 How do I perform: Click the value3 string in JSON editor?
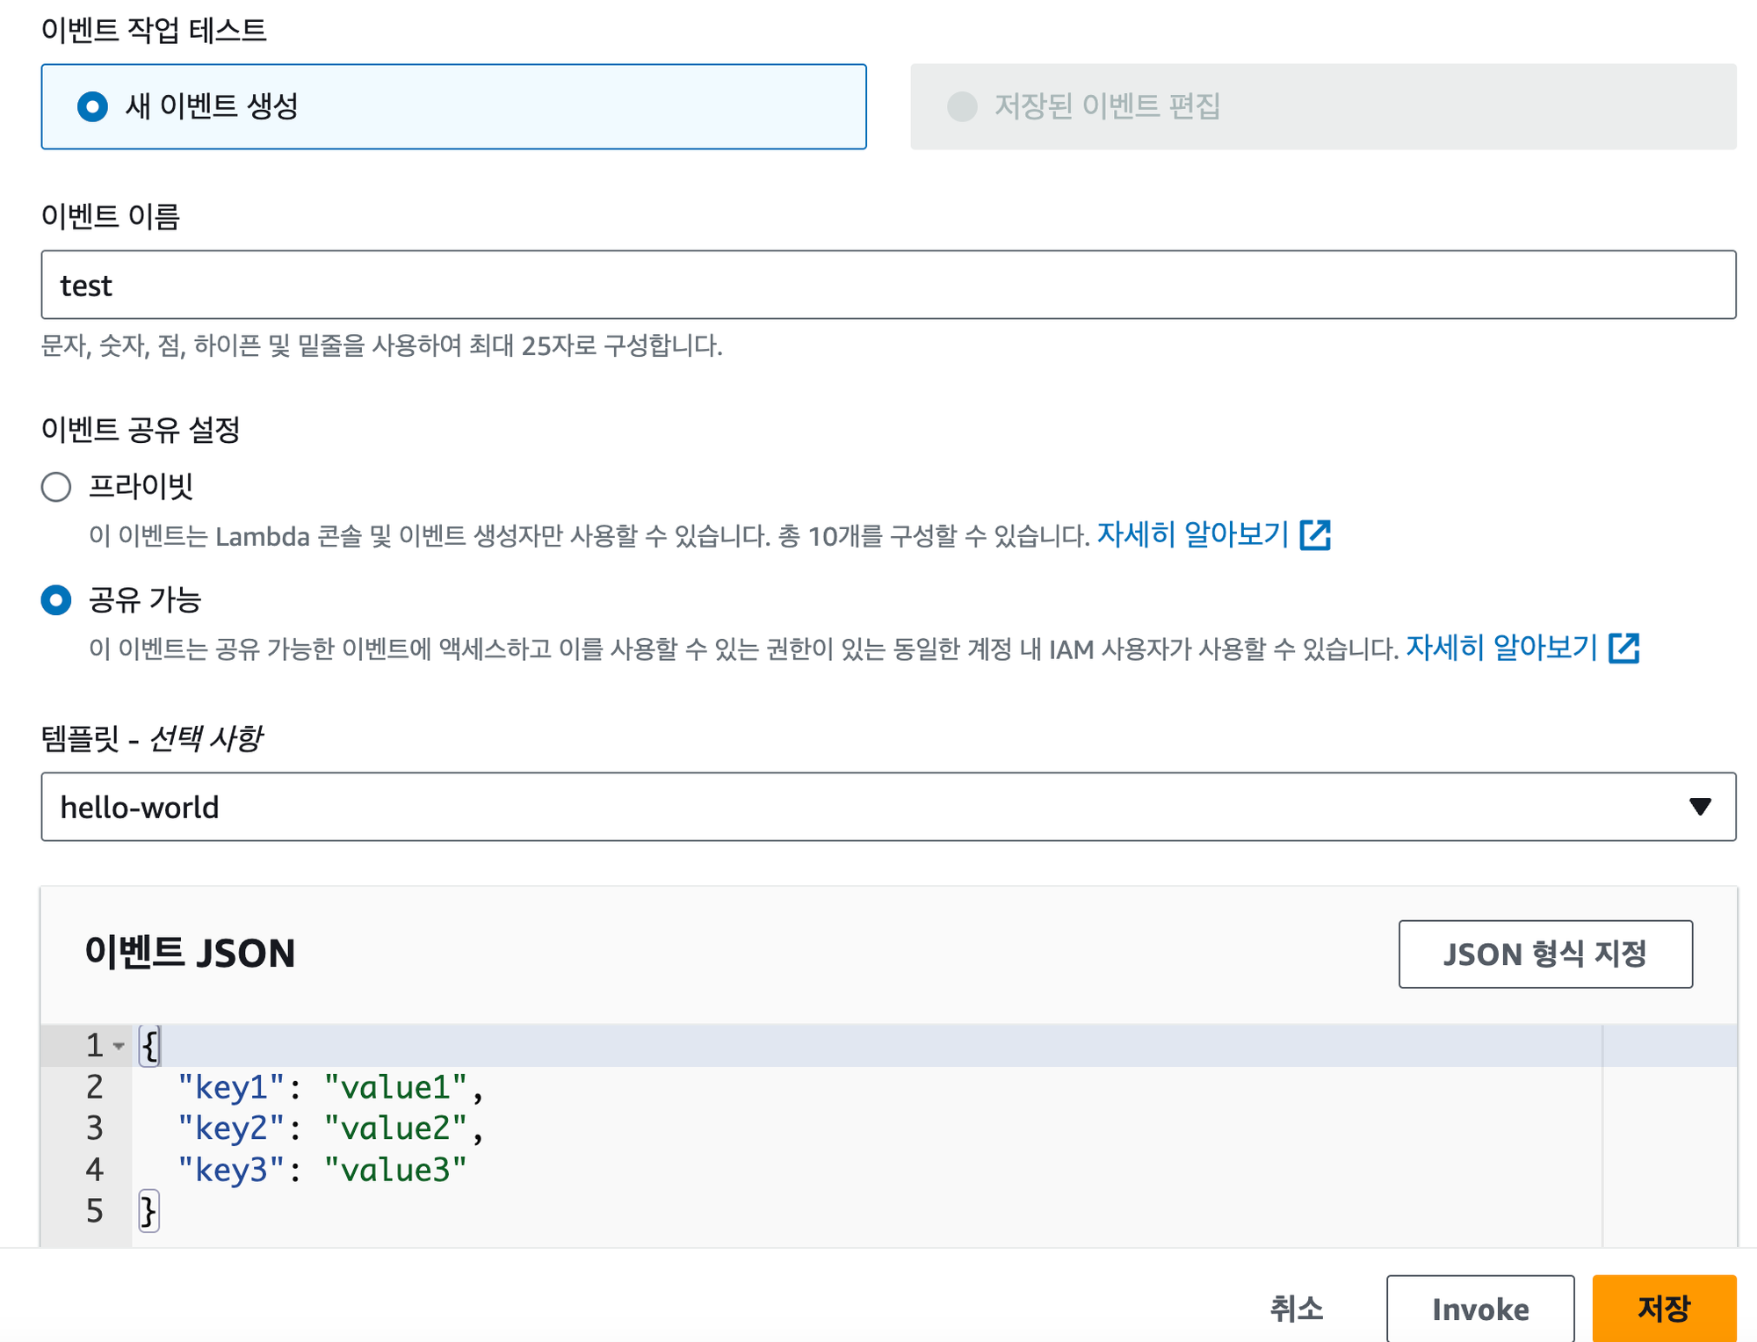pos(395,1170)
